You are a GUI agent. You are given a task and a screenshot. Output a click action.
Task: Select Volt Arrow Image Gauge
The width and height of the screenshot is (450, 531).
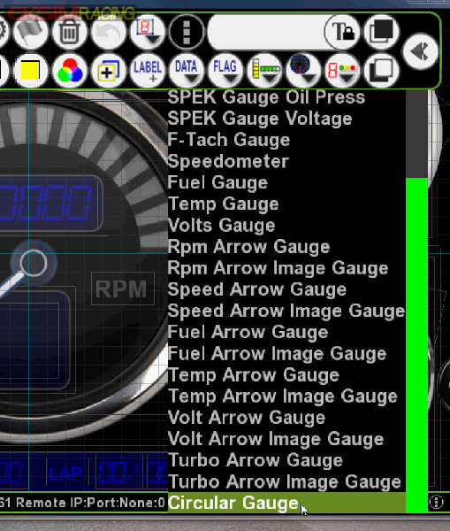(x=286, y=439)
